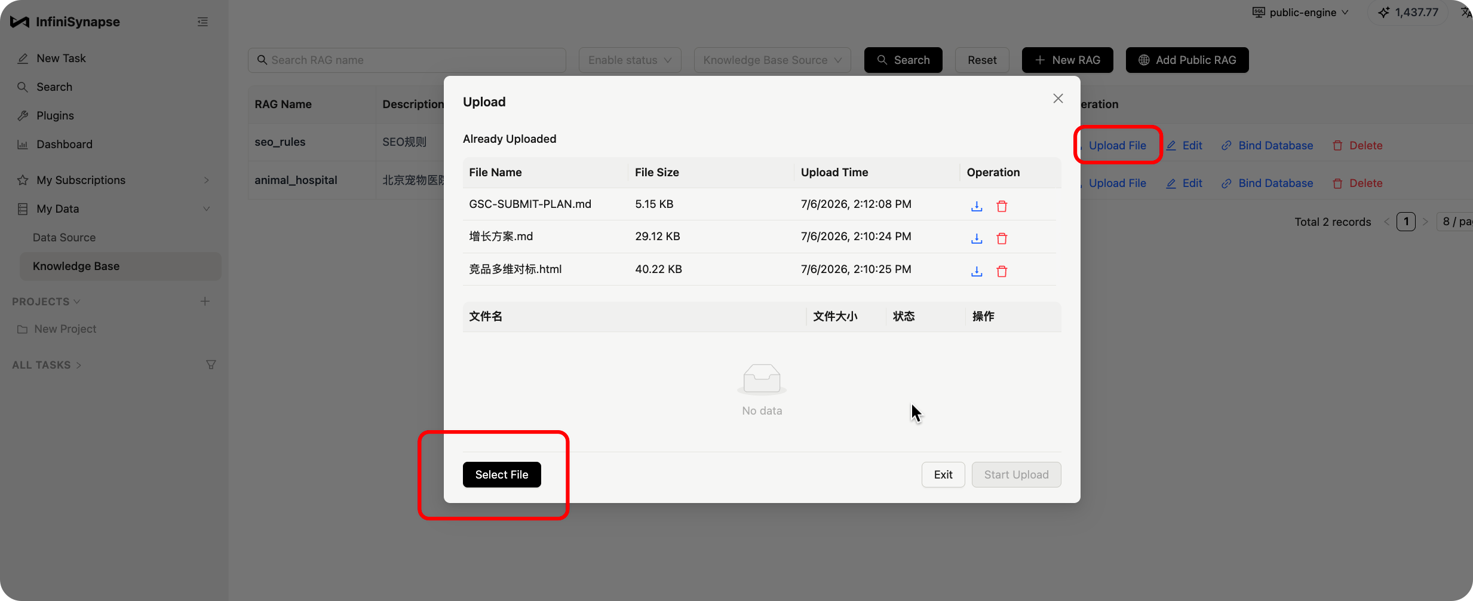Viewport: 1473px width, 601px height.
Task: Collapse the sidebar using the menu icon
Action: [202, 22]
